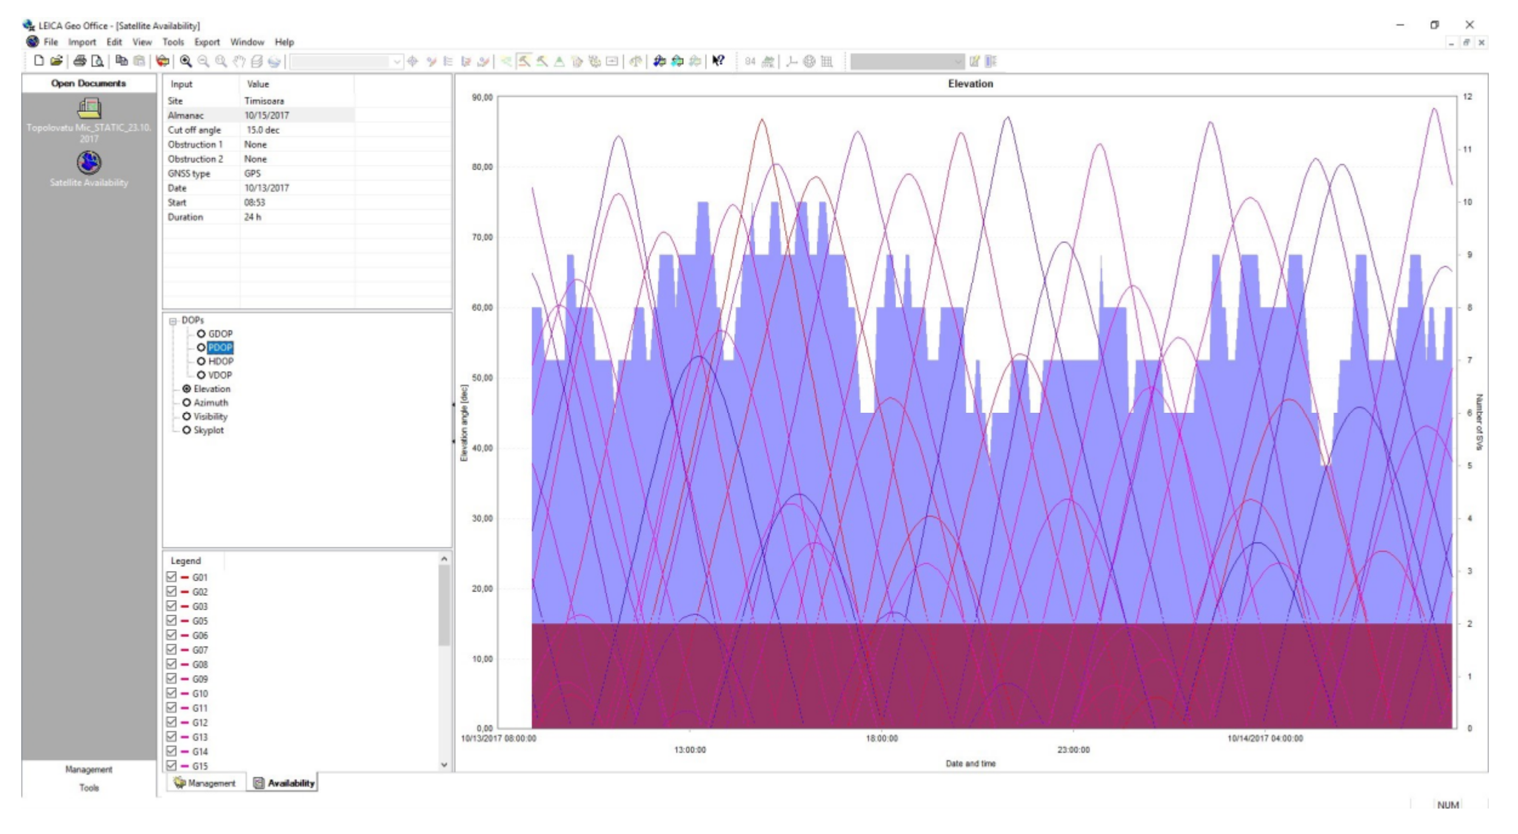
Task: Click the Tools button below Management
Action: tap(89, 788)
